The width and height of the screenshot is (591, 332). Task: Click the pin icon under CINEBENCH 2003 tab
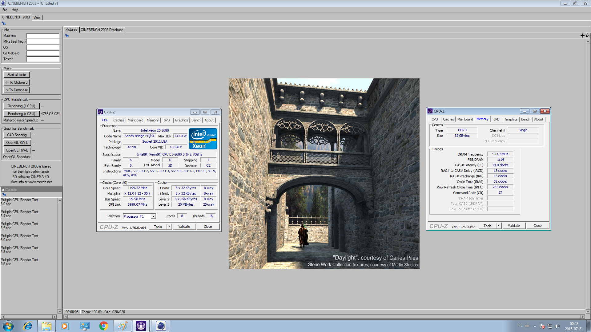point(4,23)
